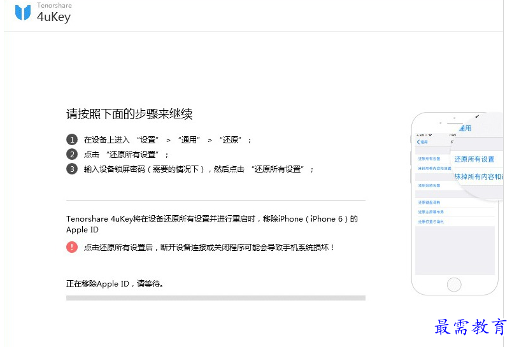Click the step 2 text 点击 还原所有设置
The height and width of the screenshot is (347, 512).
tap(126, 155)
